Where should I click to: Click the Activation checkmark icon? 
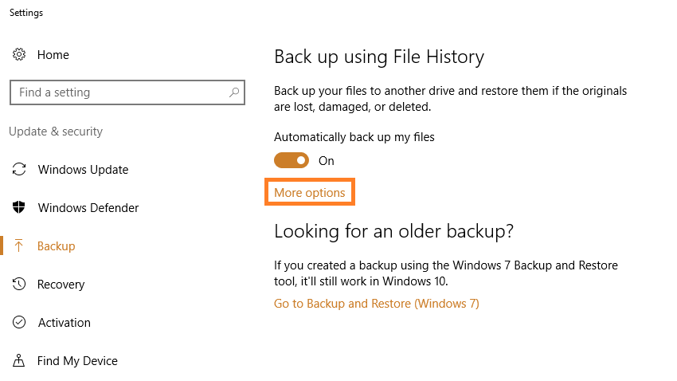[x=19, y=322]
